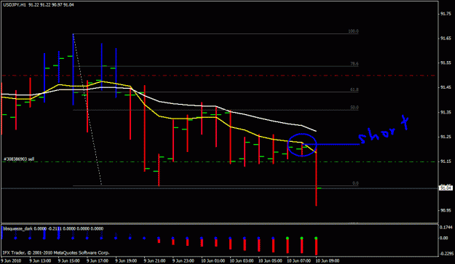The image size is (455, 264).
Task: Click the 10 Jun 05:00 time label
Action: (x=270, y=261)
